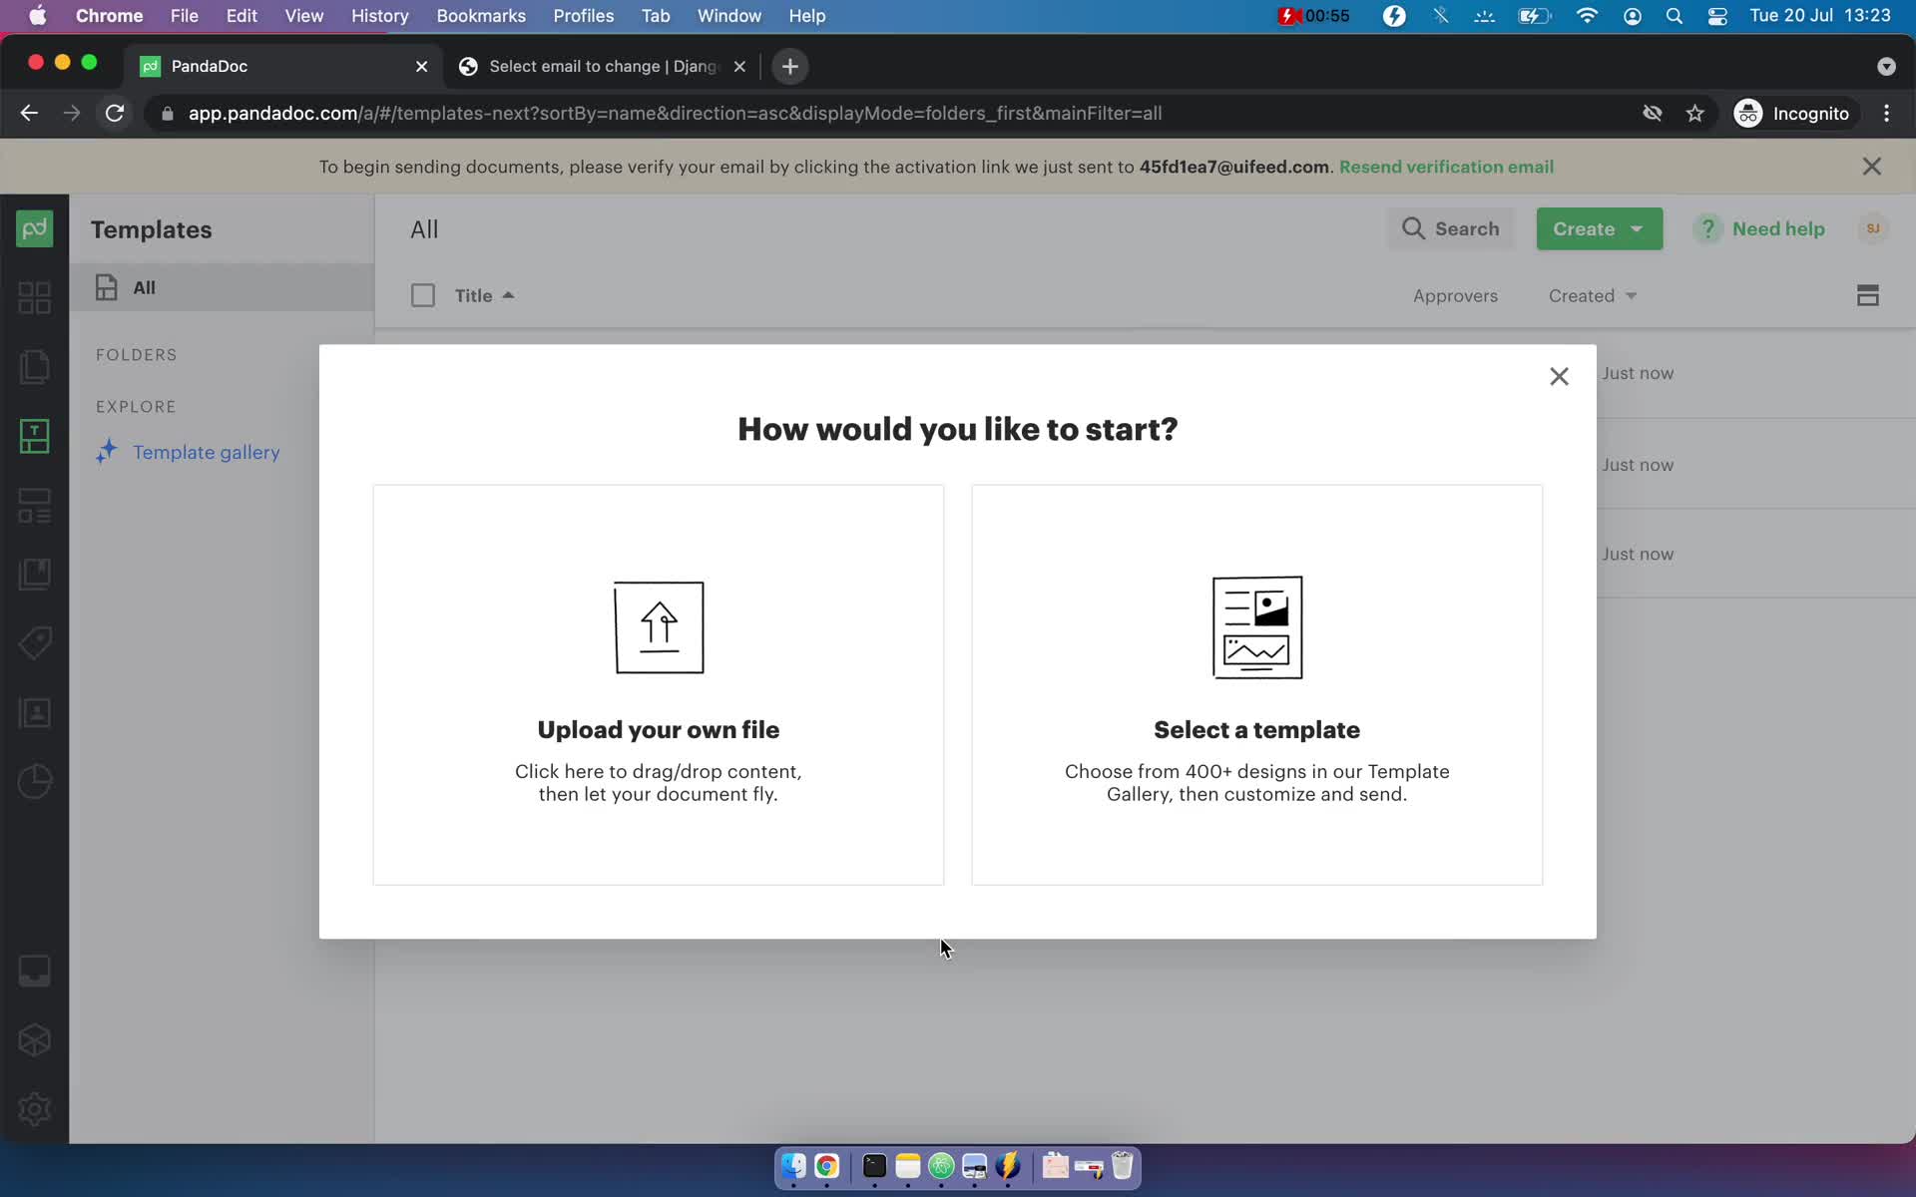The height and width of the screenshot is (1197, 1916).
Task: Open the Template gallery menu item
Action: 206,451
